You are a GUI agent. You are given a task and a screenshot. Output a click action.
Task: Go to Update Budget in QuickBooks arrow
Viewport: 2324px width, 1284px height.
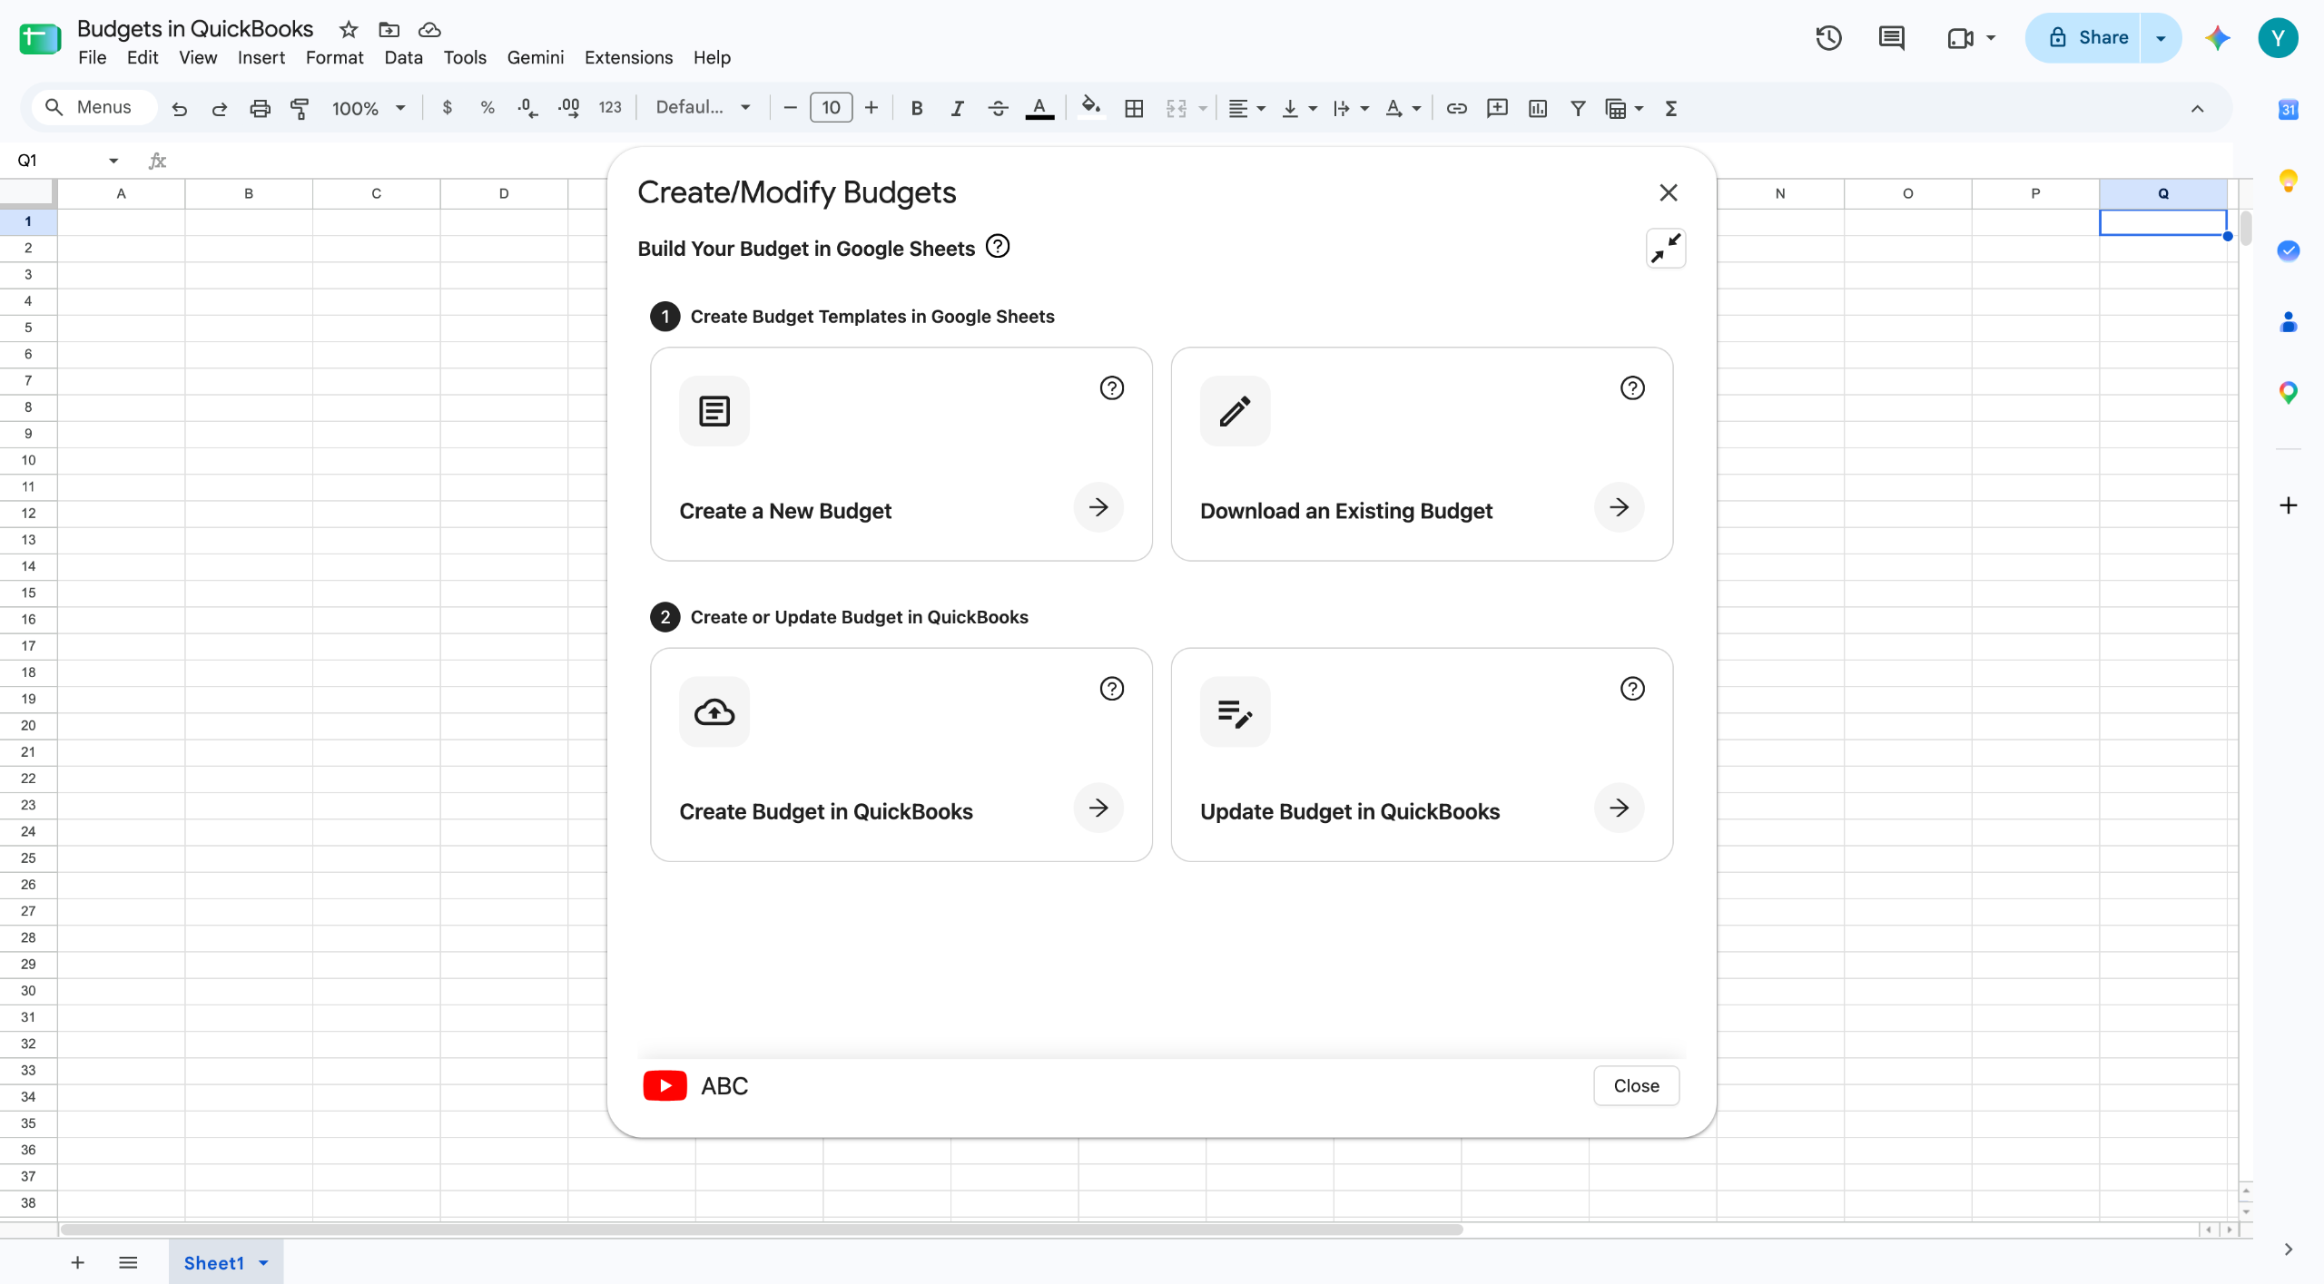[1619, 808]
